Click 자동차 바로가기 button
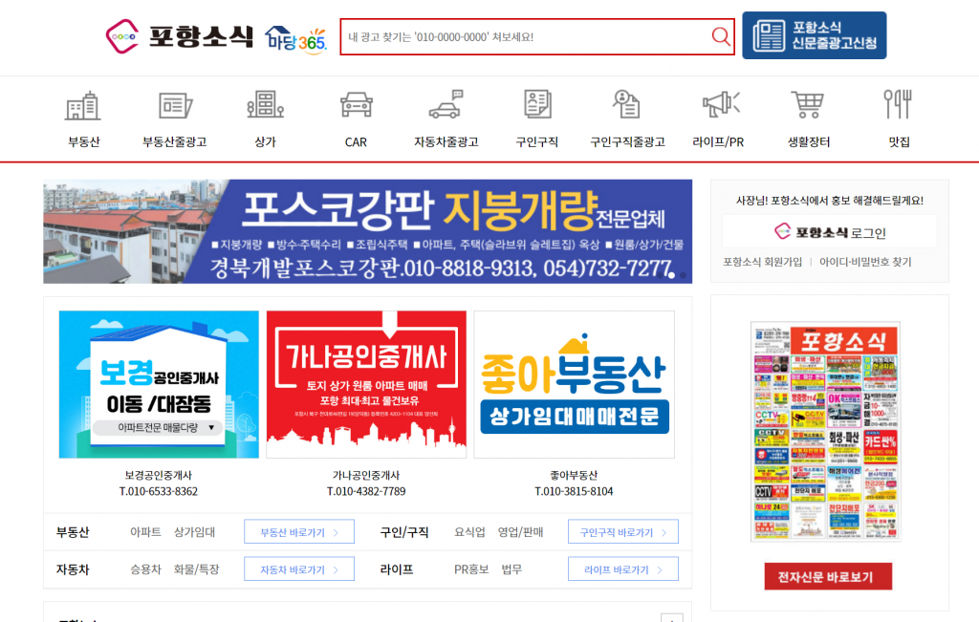Image resolution: width=979 pixels, height=622 pixels. pyautogui.click(x=299, y=569)
